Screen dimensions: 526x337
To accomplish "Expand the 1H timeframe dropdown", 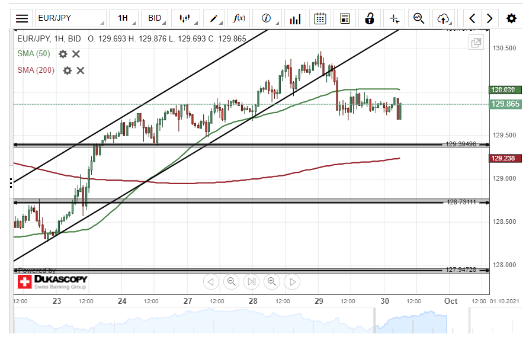I will 123,18.
